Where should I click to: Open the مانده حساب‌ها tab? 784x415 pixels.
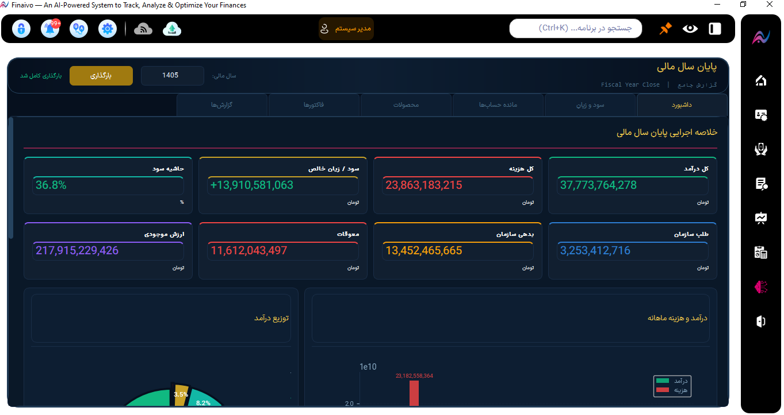(498, 105)
